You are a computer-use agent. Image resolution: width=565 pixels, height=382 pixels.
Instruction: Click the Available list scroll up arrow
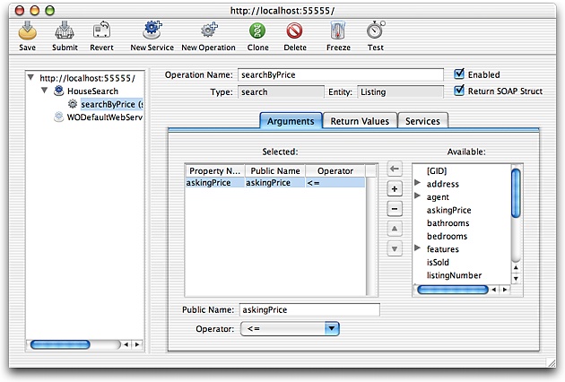516,267
